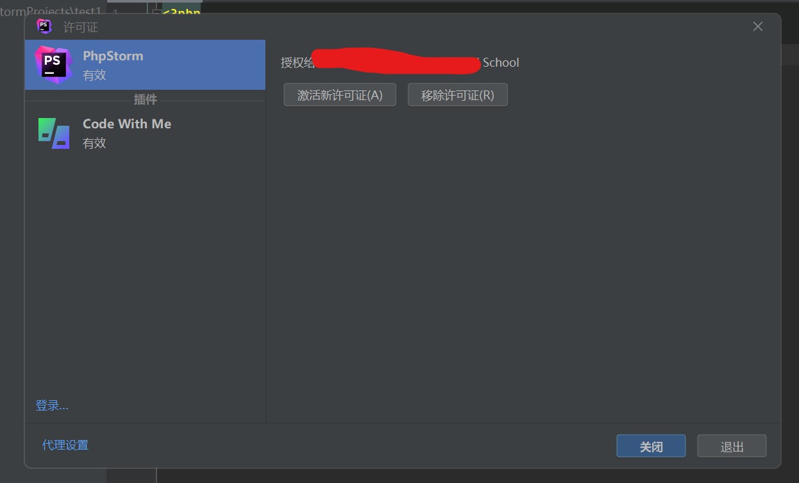Screen dimensions: 799x483
Task: Click the School text in license info
Action: (501, 63)
